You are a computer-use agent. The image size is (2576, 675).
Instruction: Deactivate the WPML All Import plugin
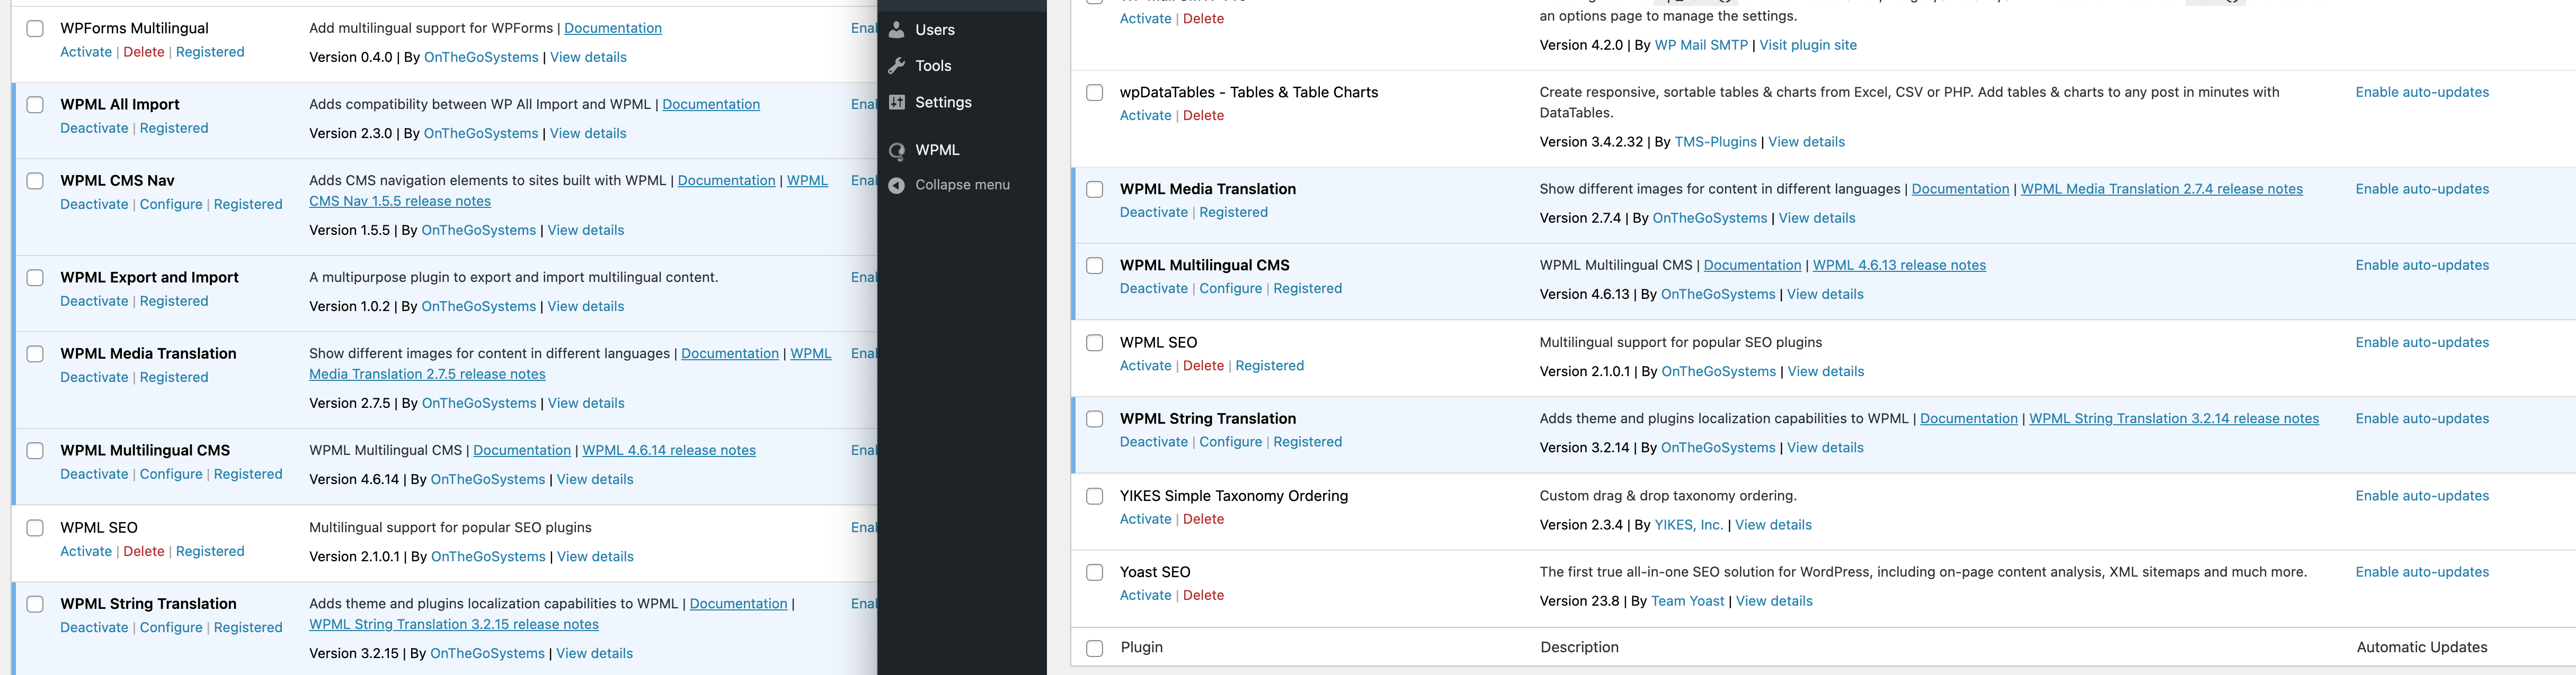[x=94, y=128]
